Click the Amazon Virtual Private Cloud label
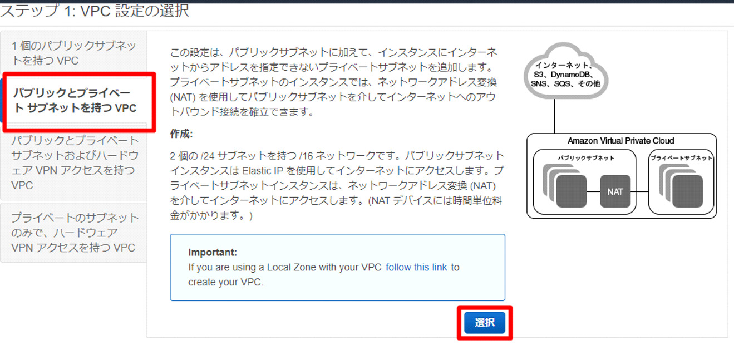This screenshot has height=345, width=734. tap(620, 141)
